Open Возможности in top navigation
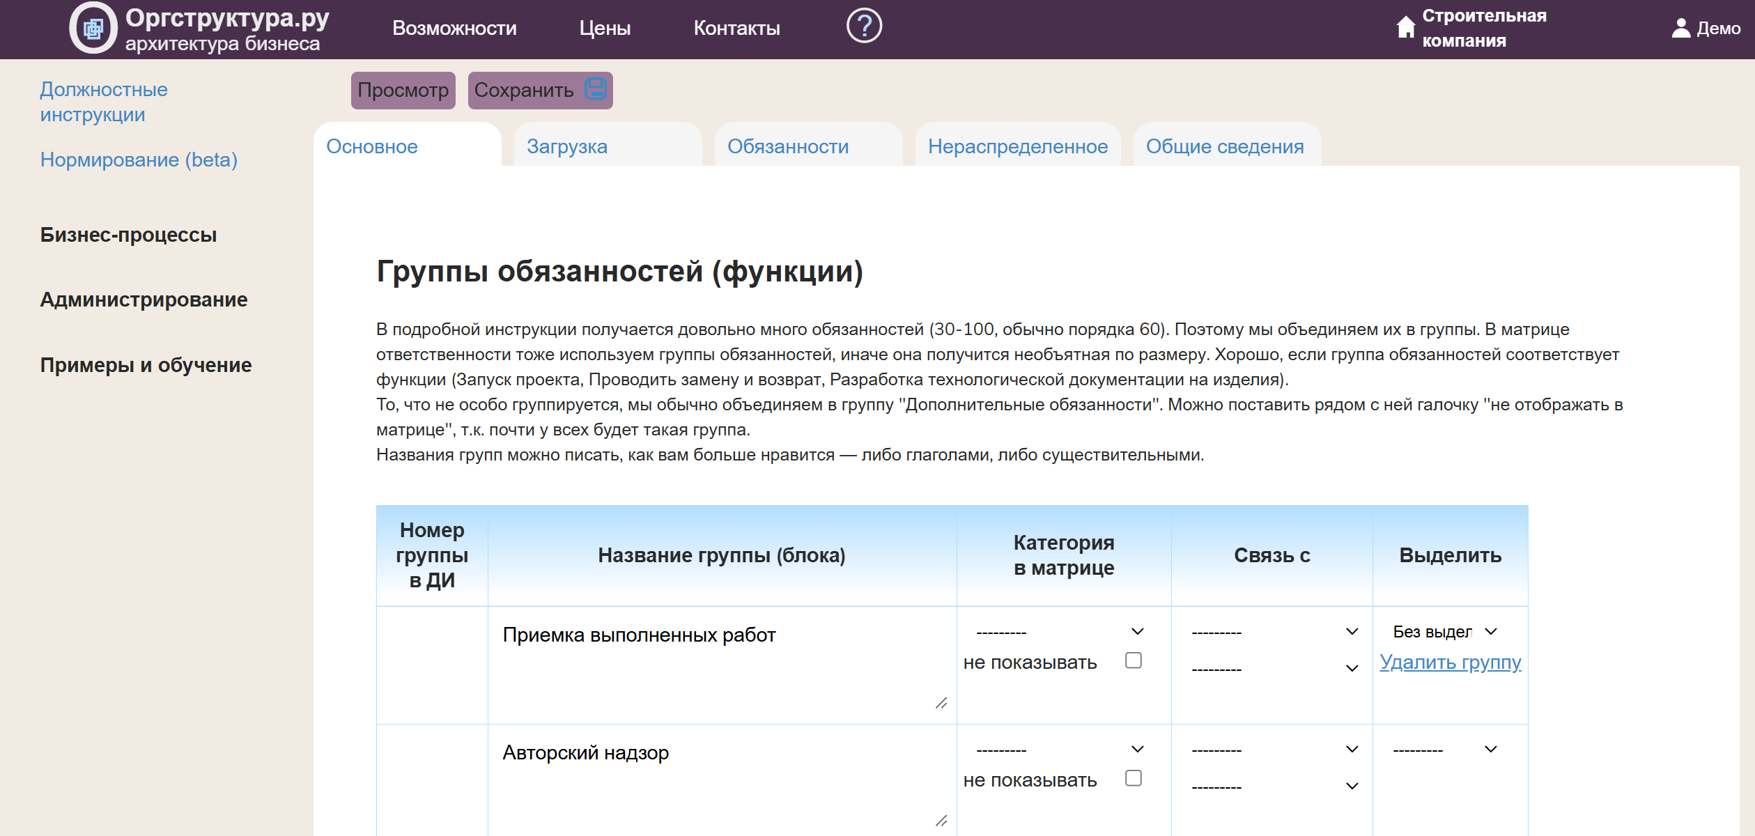The width and height of the screenshot is (1755, 836). (454, 28)
